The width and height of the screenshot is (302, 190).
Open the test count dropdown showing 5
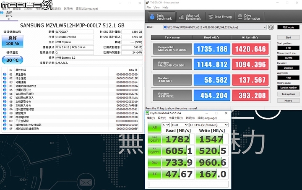[166, 125]
